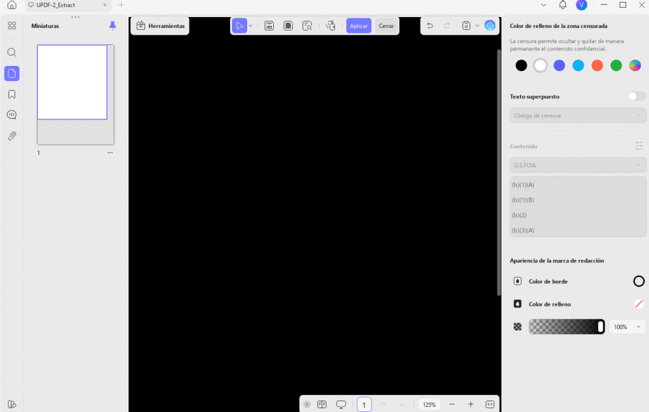
Task: Open the comments panel icon
Action: pos(11,115)
